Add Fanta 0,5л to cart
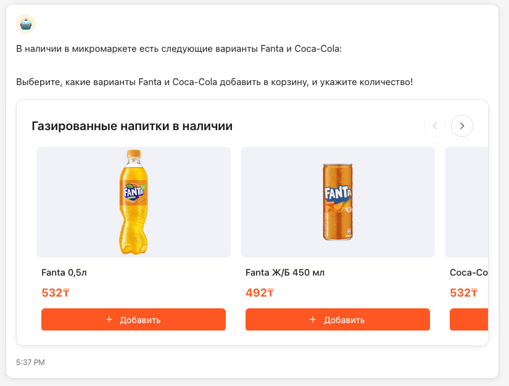The image size is (509, 386). pyautogui.click(x=133, y=319)
